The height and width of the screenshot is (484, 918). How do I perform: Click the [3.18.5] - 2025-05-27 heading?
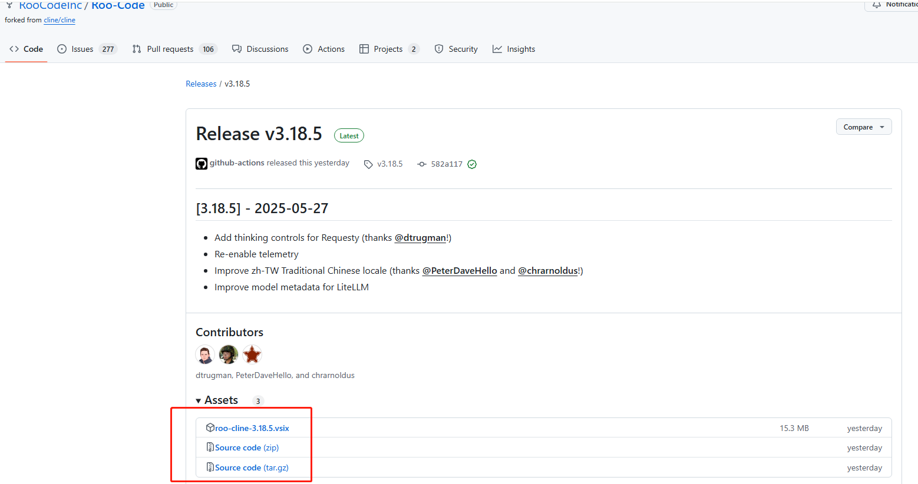point(262,208)
